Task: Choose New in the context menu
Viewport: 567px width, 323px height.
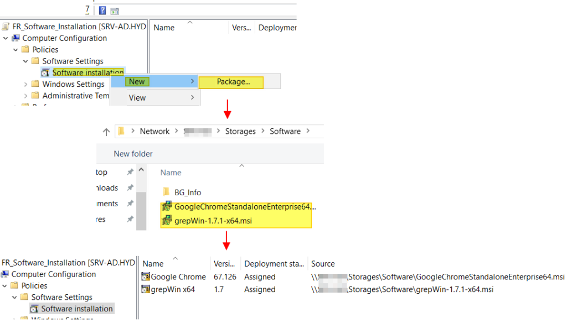Action: click(155, 82)
